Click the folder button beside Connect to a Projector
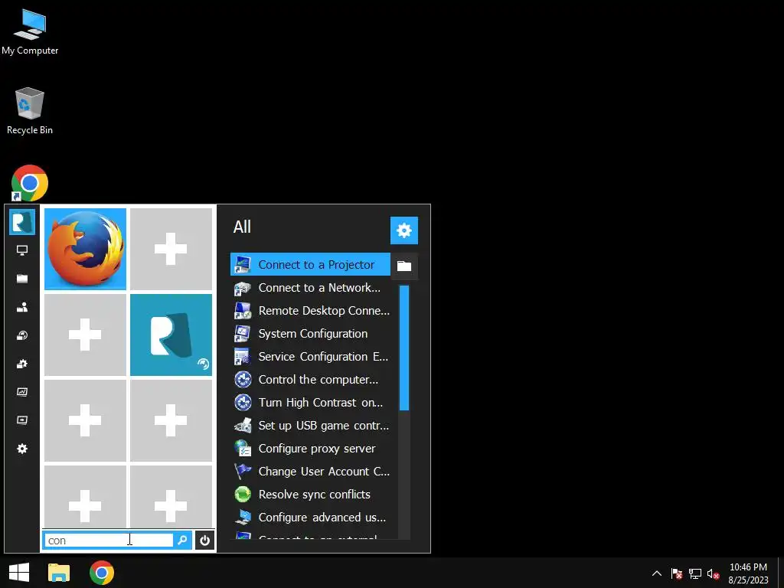 click(x=404, y=266)
